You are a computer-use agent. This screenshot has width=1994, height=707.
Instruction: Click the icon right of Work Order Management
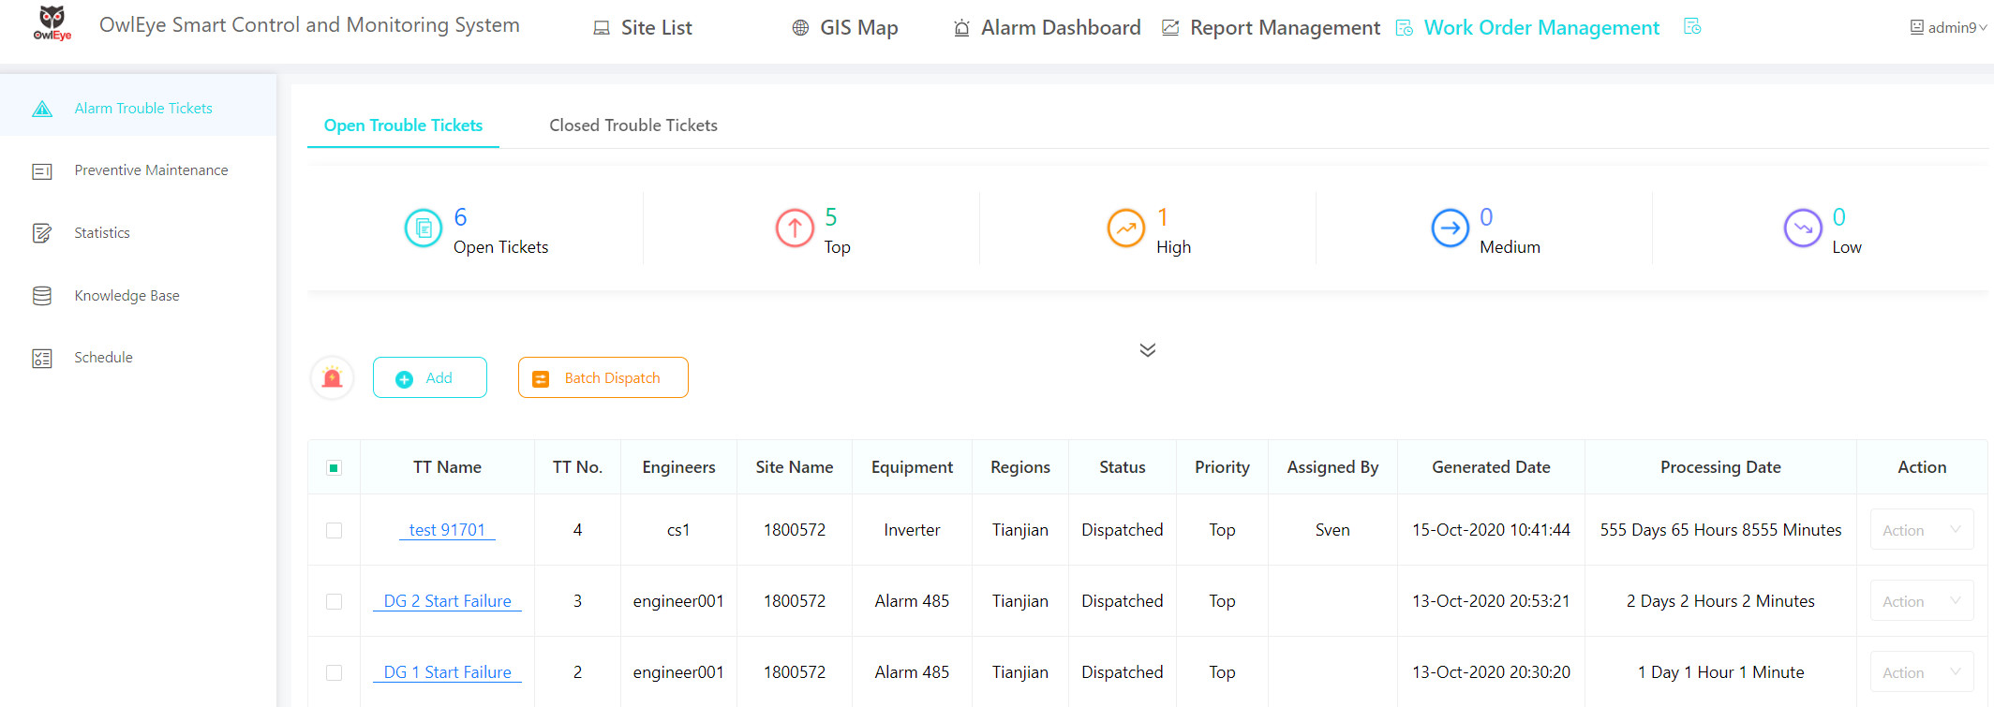coord(1692,27)
